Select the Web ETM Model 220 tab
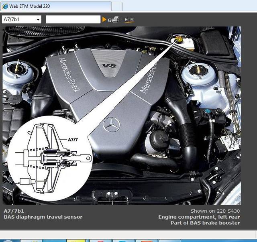This screenshot has width=257, height=242. coord(56,6)
